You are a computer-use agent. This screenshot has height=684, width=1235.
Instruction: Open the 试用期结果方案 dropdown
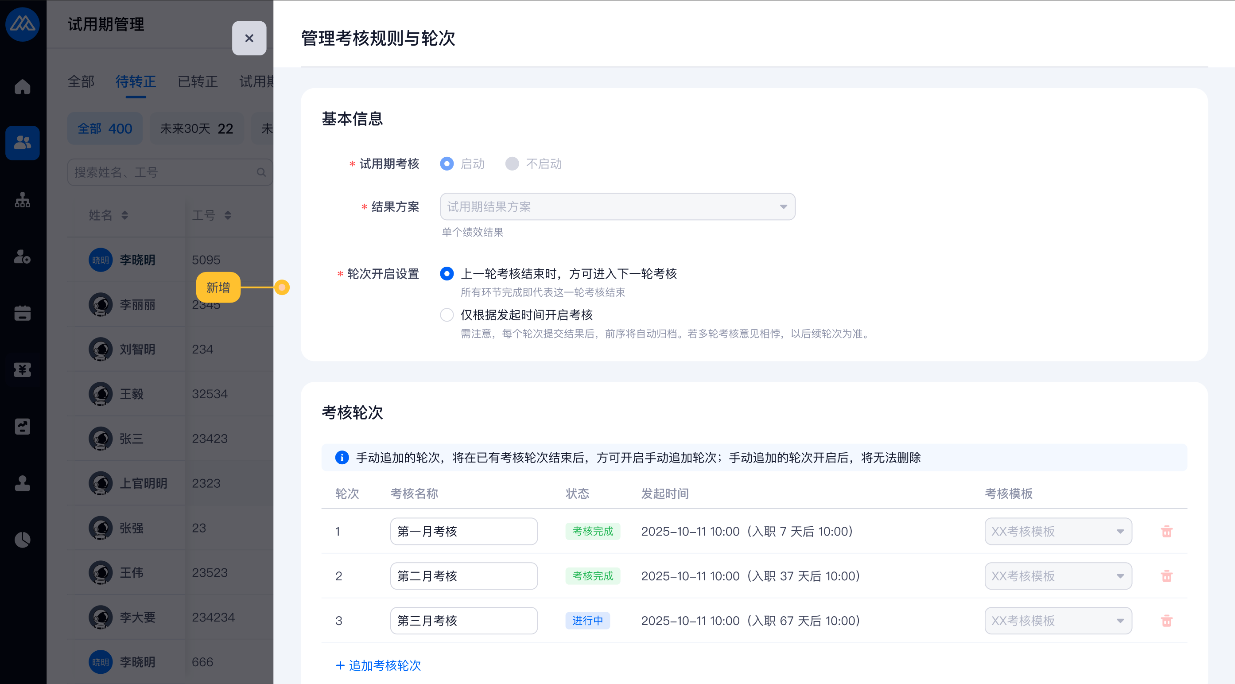617,206
